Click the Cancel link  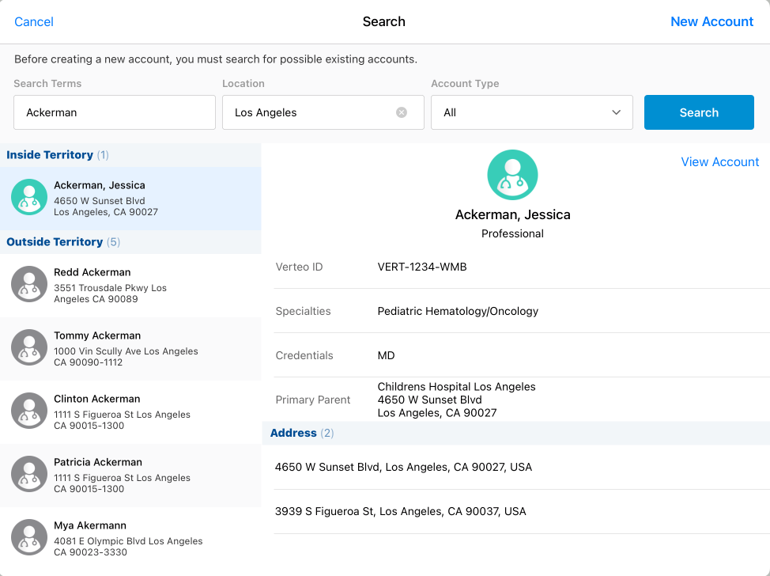[34, 21]
